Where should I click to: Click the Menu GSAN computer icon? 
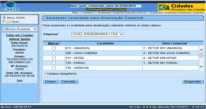tap(4, 18)
